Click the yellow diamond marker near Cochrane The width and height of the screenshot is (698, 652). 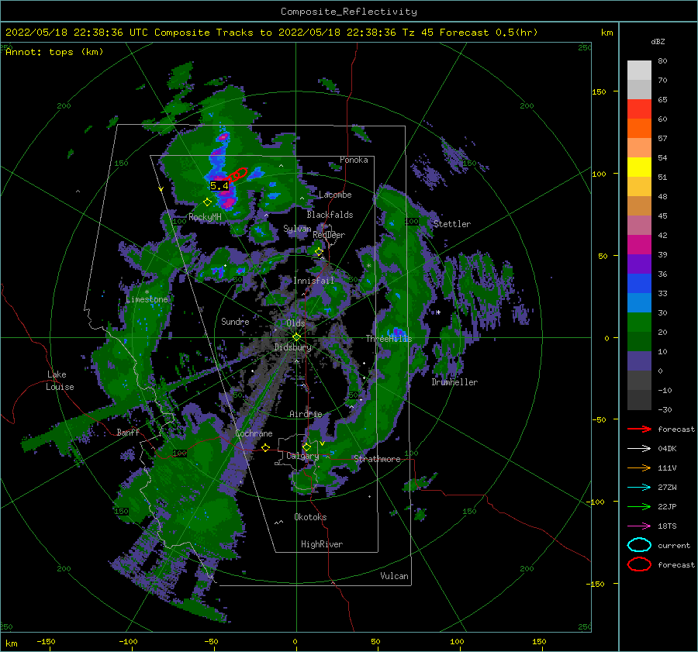coord(266,447)
